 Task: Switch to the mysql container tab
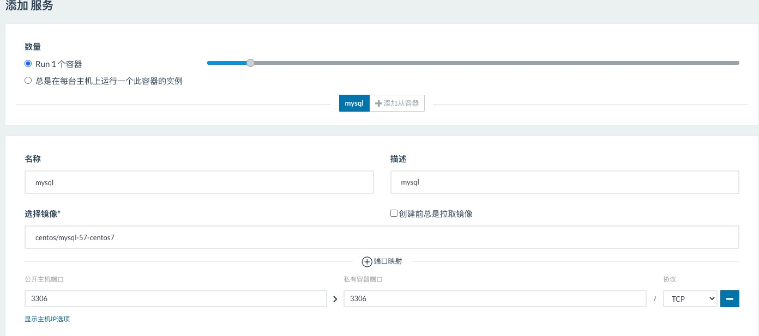354,103
